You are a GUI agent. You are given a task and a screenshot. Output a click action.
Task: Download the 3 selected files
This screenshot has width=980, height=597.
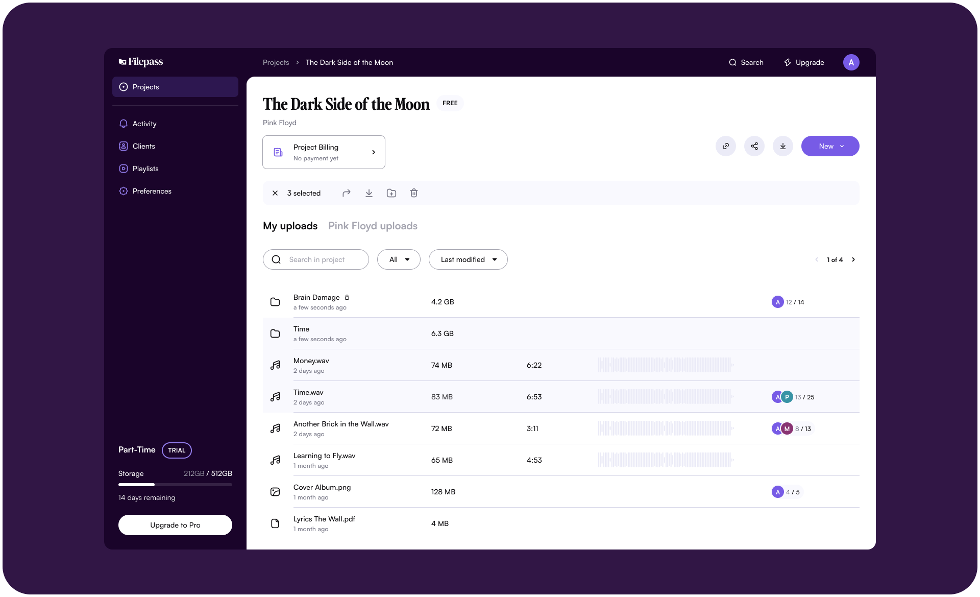click(x=369, y=193)
